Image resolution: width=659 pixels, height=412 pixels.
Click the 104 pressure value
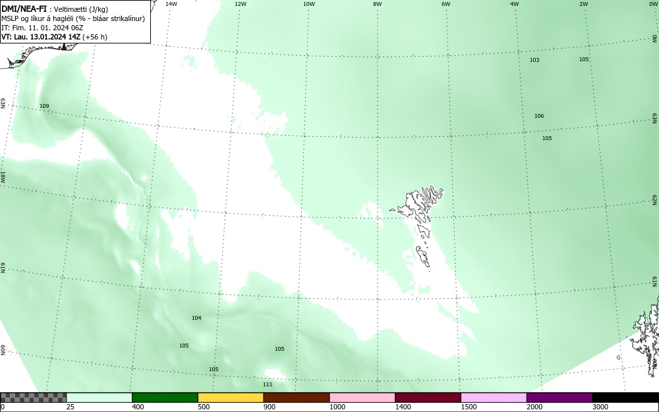pyautogui.click(x=196, y=318)
